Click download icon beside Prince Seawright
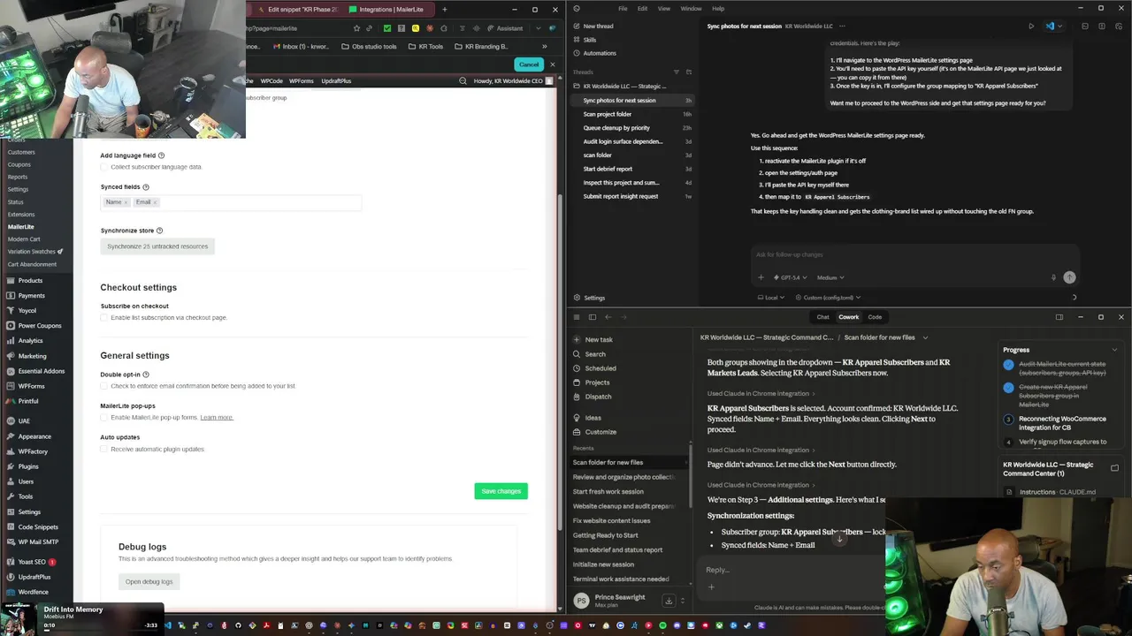The height and width of the screenshot is (636, 1132). click(669, 601)
